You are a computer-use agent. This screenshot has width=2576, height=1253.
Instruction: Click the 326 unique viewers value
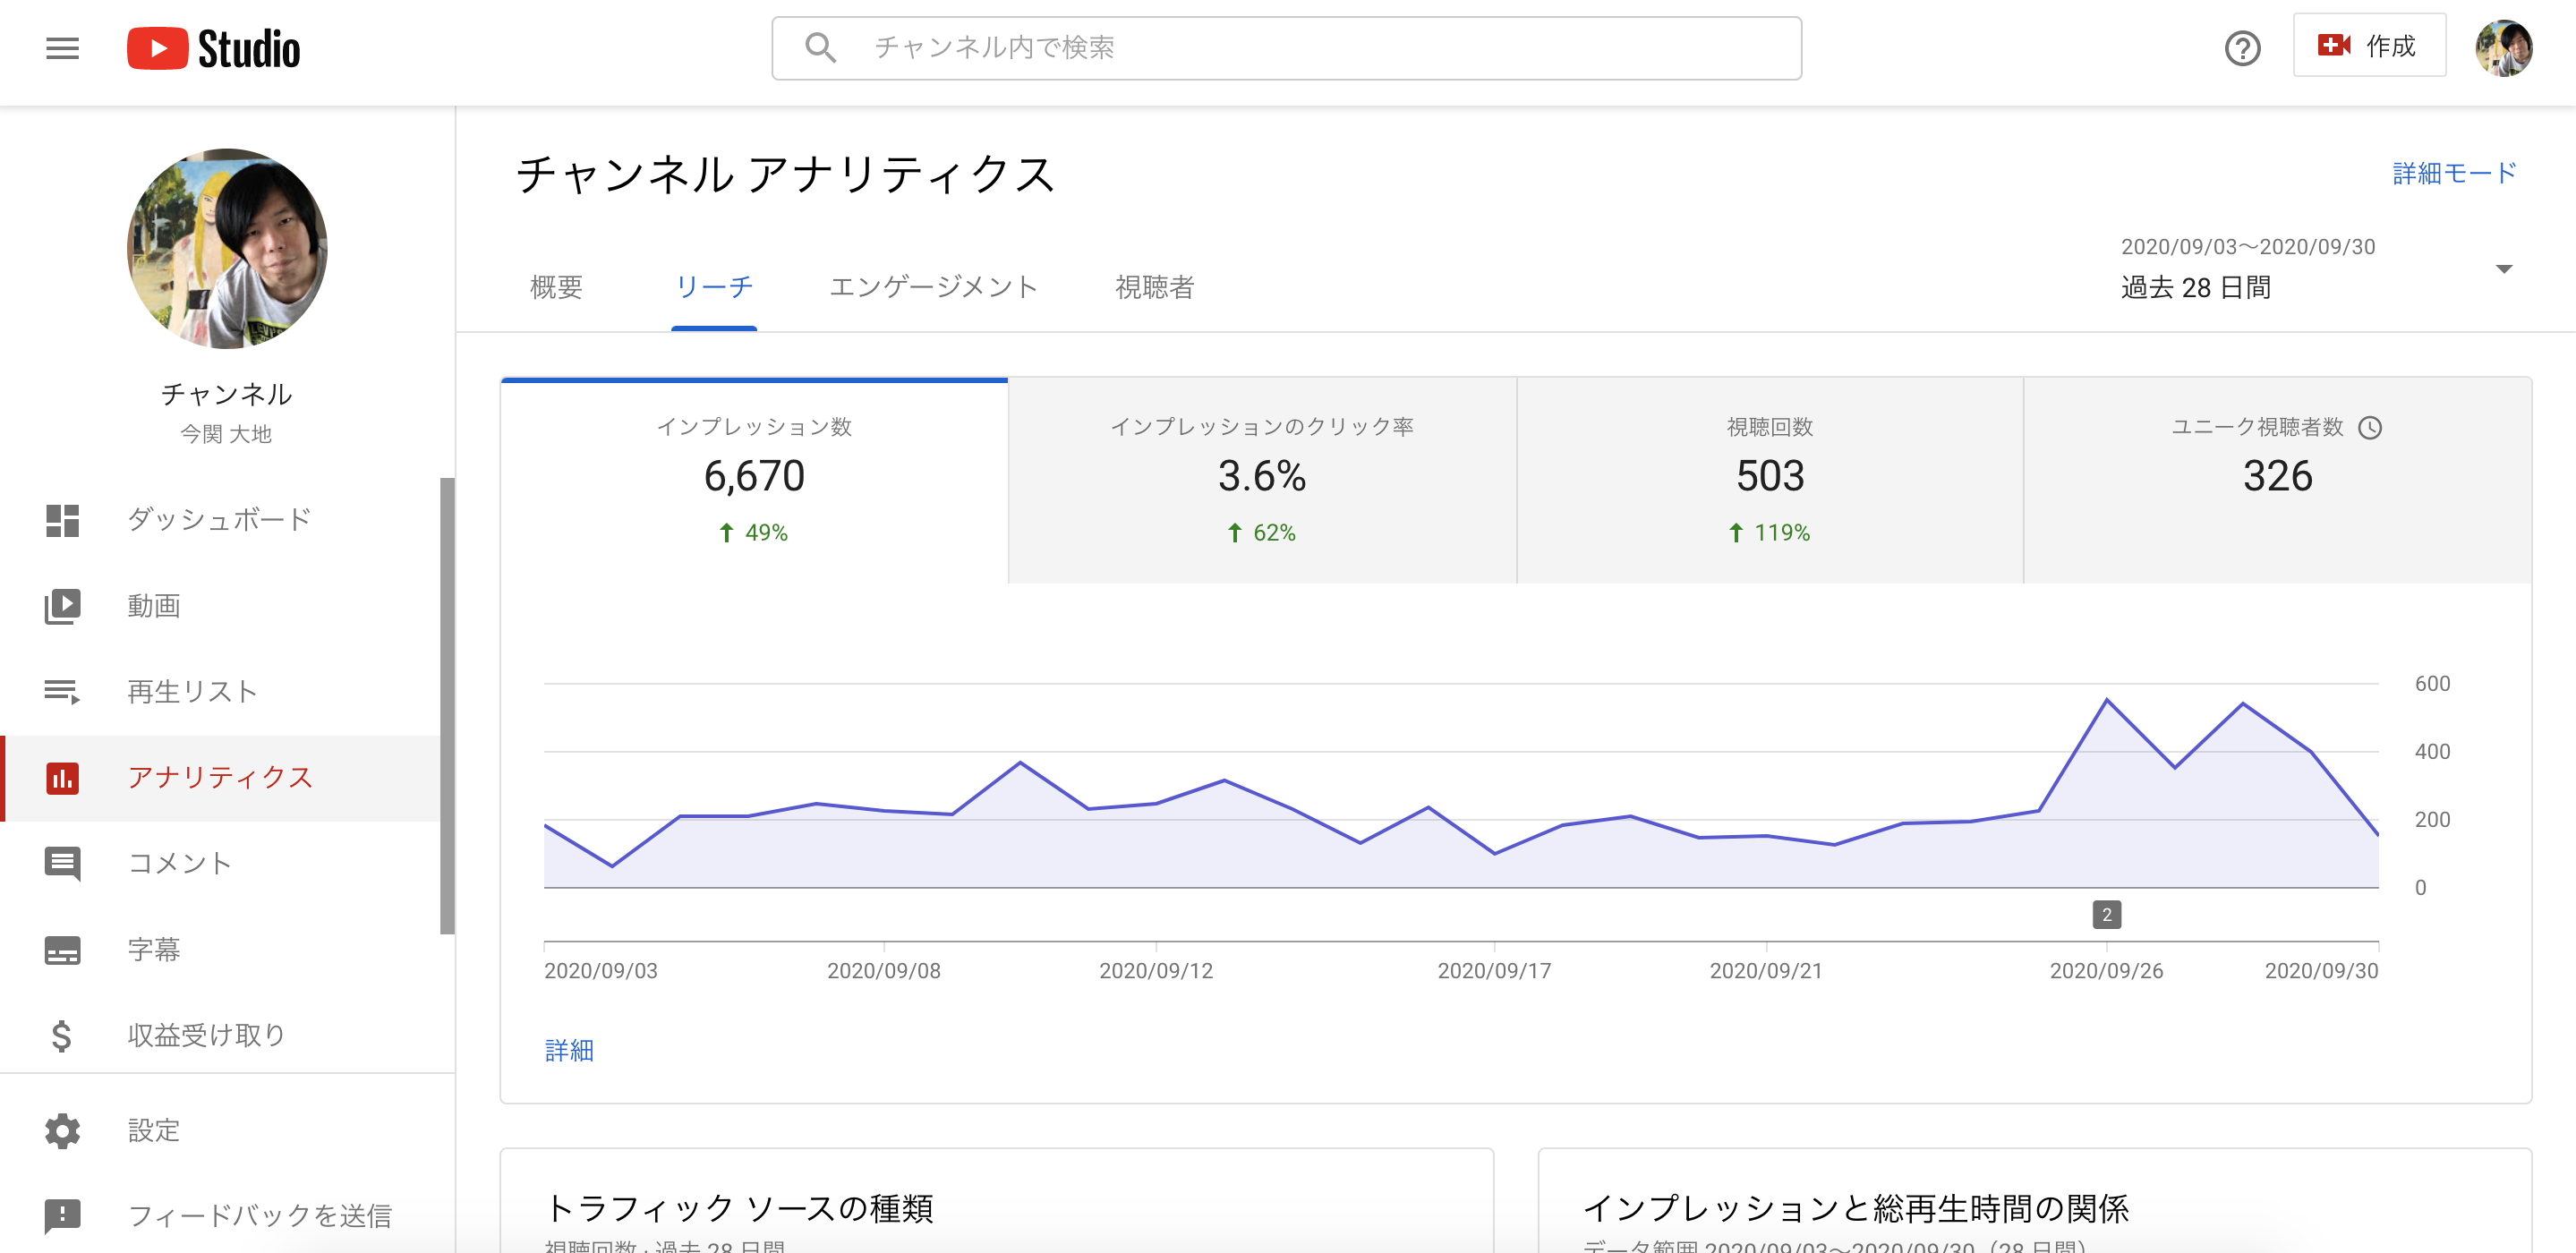pyautogui.click(x=2277, y=476)
